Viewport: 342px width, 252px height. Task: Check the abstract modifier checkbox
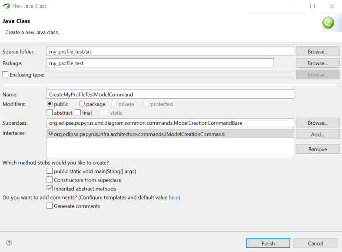point(50,113)
